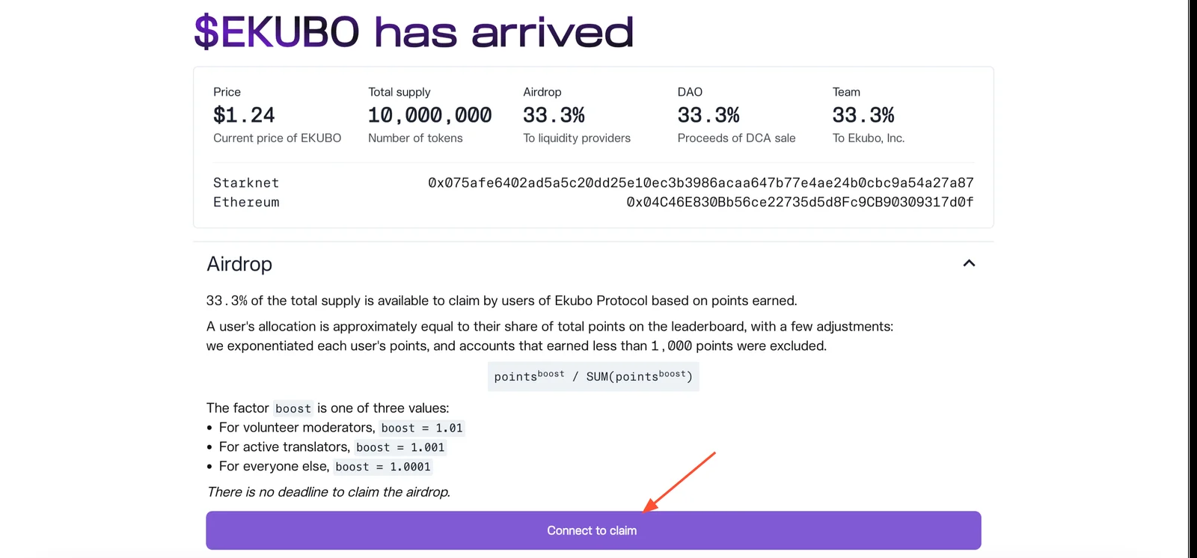Click the boost = 1.0001 code snippet
Image resolution: width=1197 pixels, height=558 pixels.
pyautogui.click(x=383, y=467)
